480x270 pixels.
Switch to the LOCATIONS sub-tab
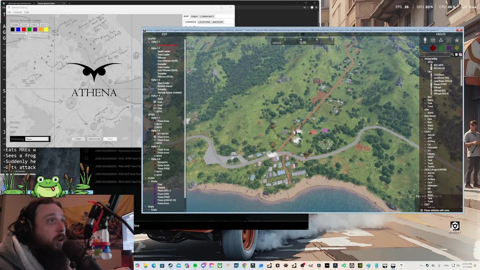click(x=204, y=22)
